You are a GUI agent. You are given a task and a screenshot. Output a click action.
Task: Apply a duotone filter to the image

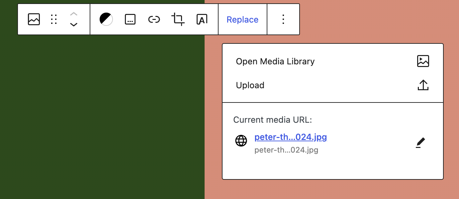coord(106,19)
